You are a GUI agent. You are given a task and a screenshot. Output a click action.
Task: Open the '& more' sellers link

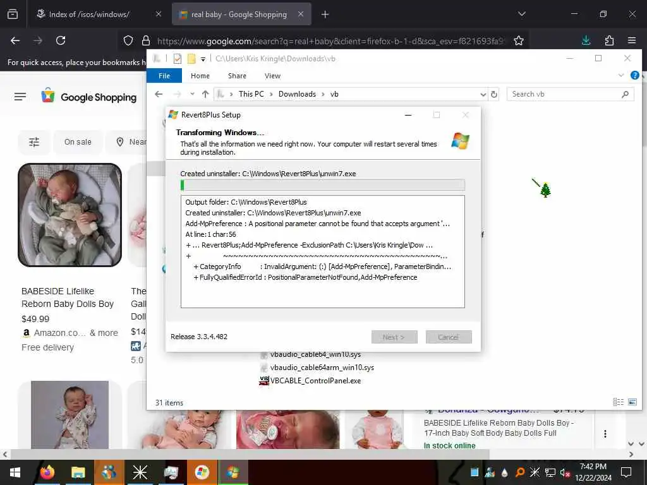coord(104,333)
